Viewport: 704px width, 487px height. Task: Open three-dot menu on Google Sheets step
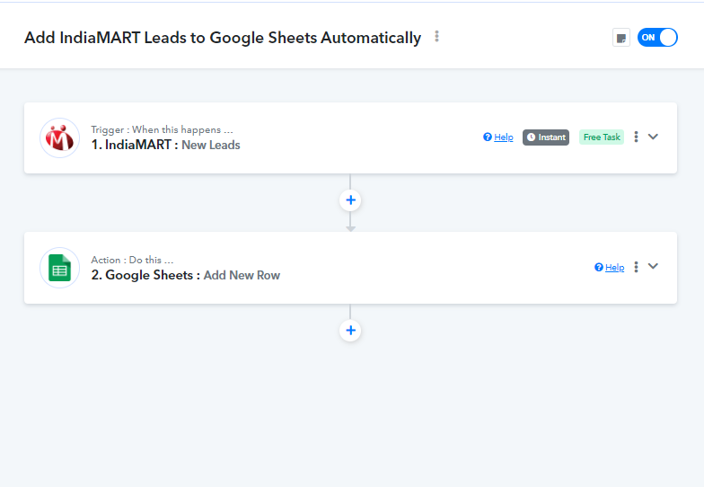pyautogui.click(x=636, y=267)
